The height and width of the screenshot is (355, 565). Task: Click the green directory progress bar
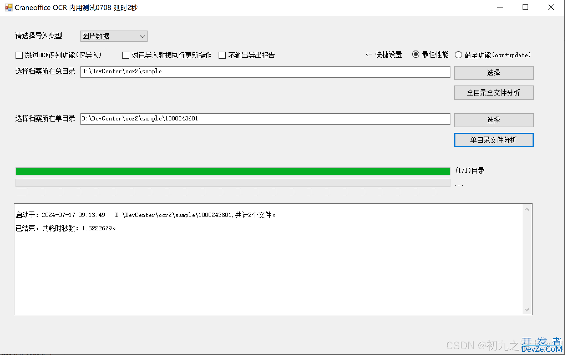(233, 171)
